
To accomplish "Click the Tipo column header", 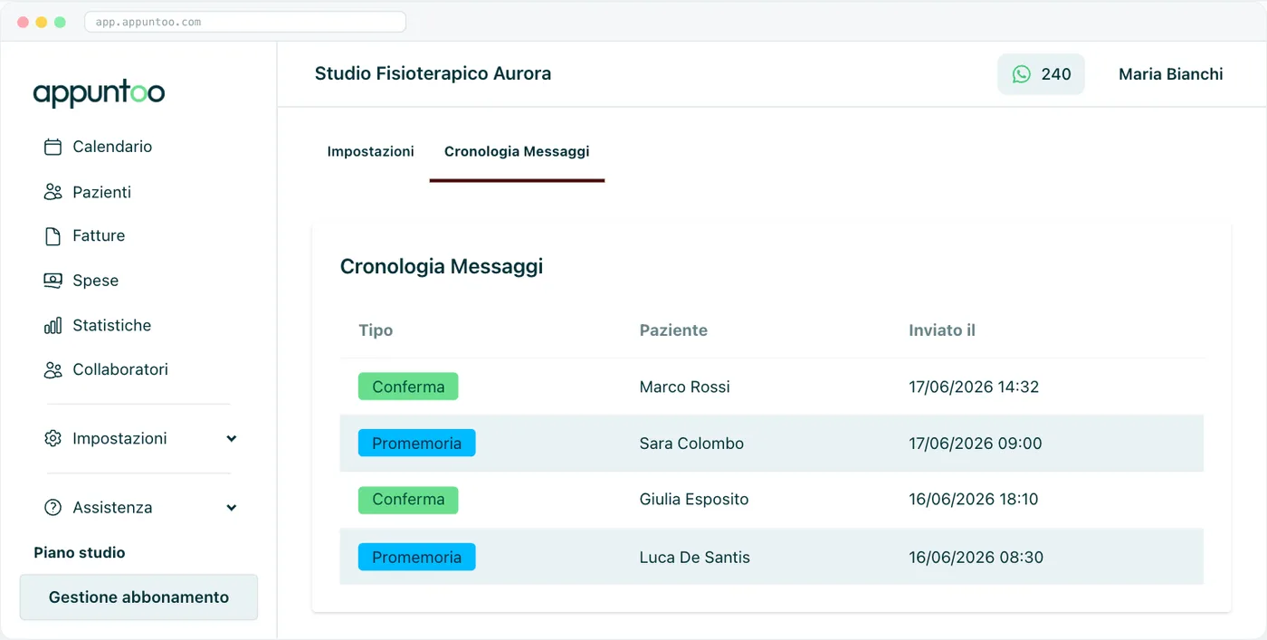I will pyautogui.click(x=376, y=330).
